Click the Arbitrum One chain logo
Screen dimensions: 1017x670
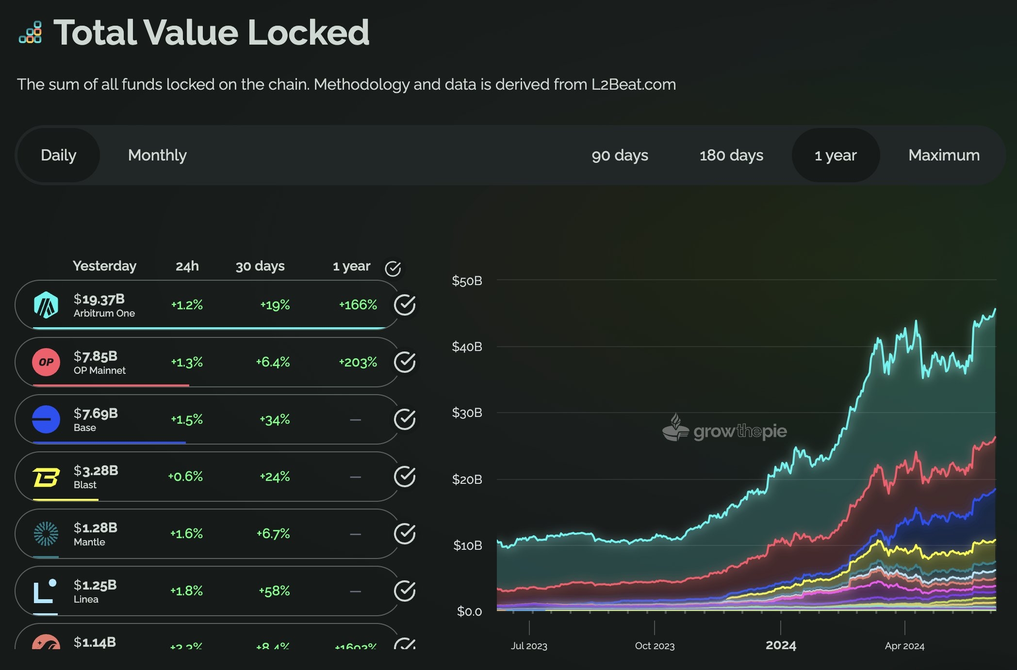pyautogui.click(x=46, y=305)
